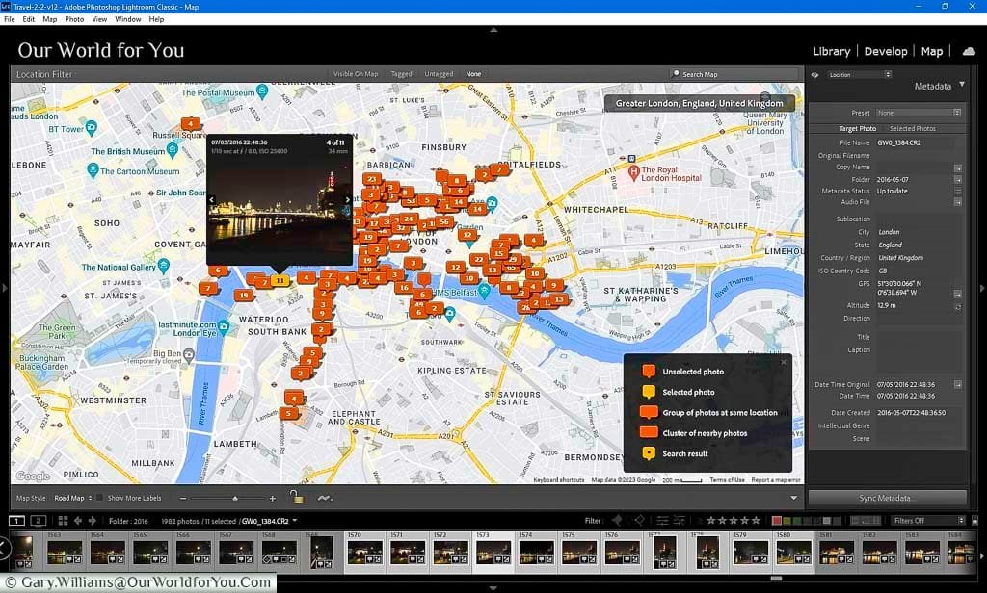Select Tagged location filter
987x593 pixels.
click(401, 73)
